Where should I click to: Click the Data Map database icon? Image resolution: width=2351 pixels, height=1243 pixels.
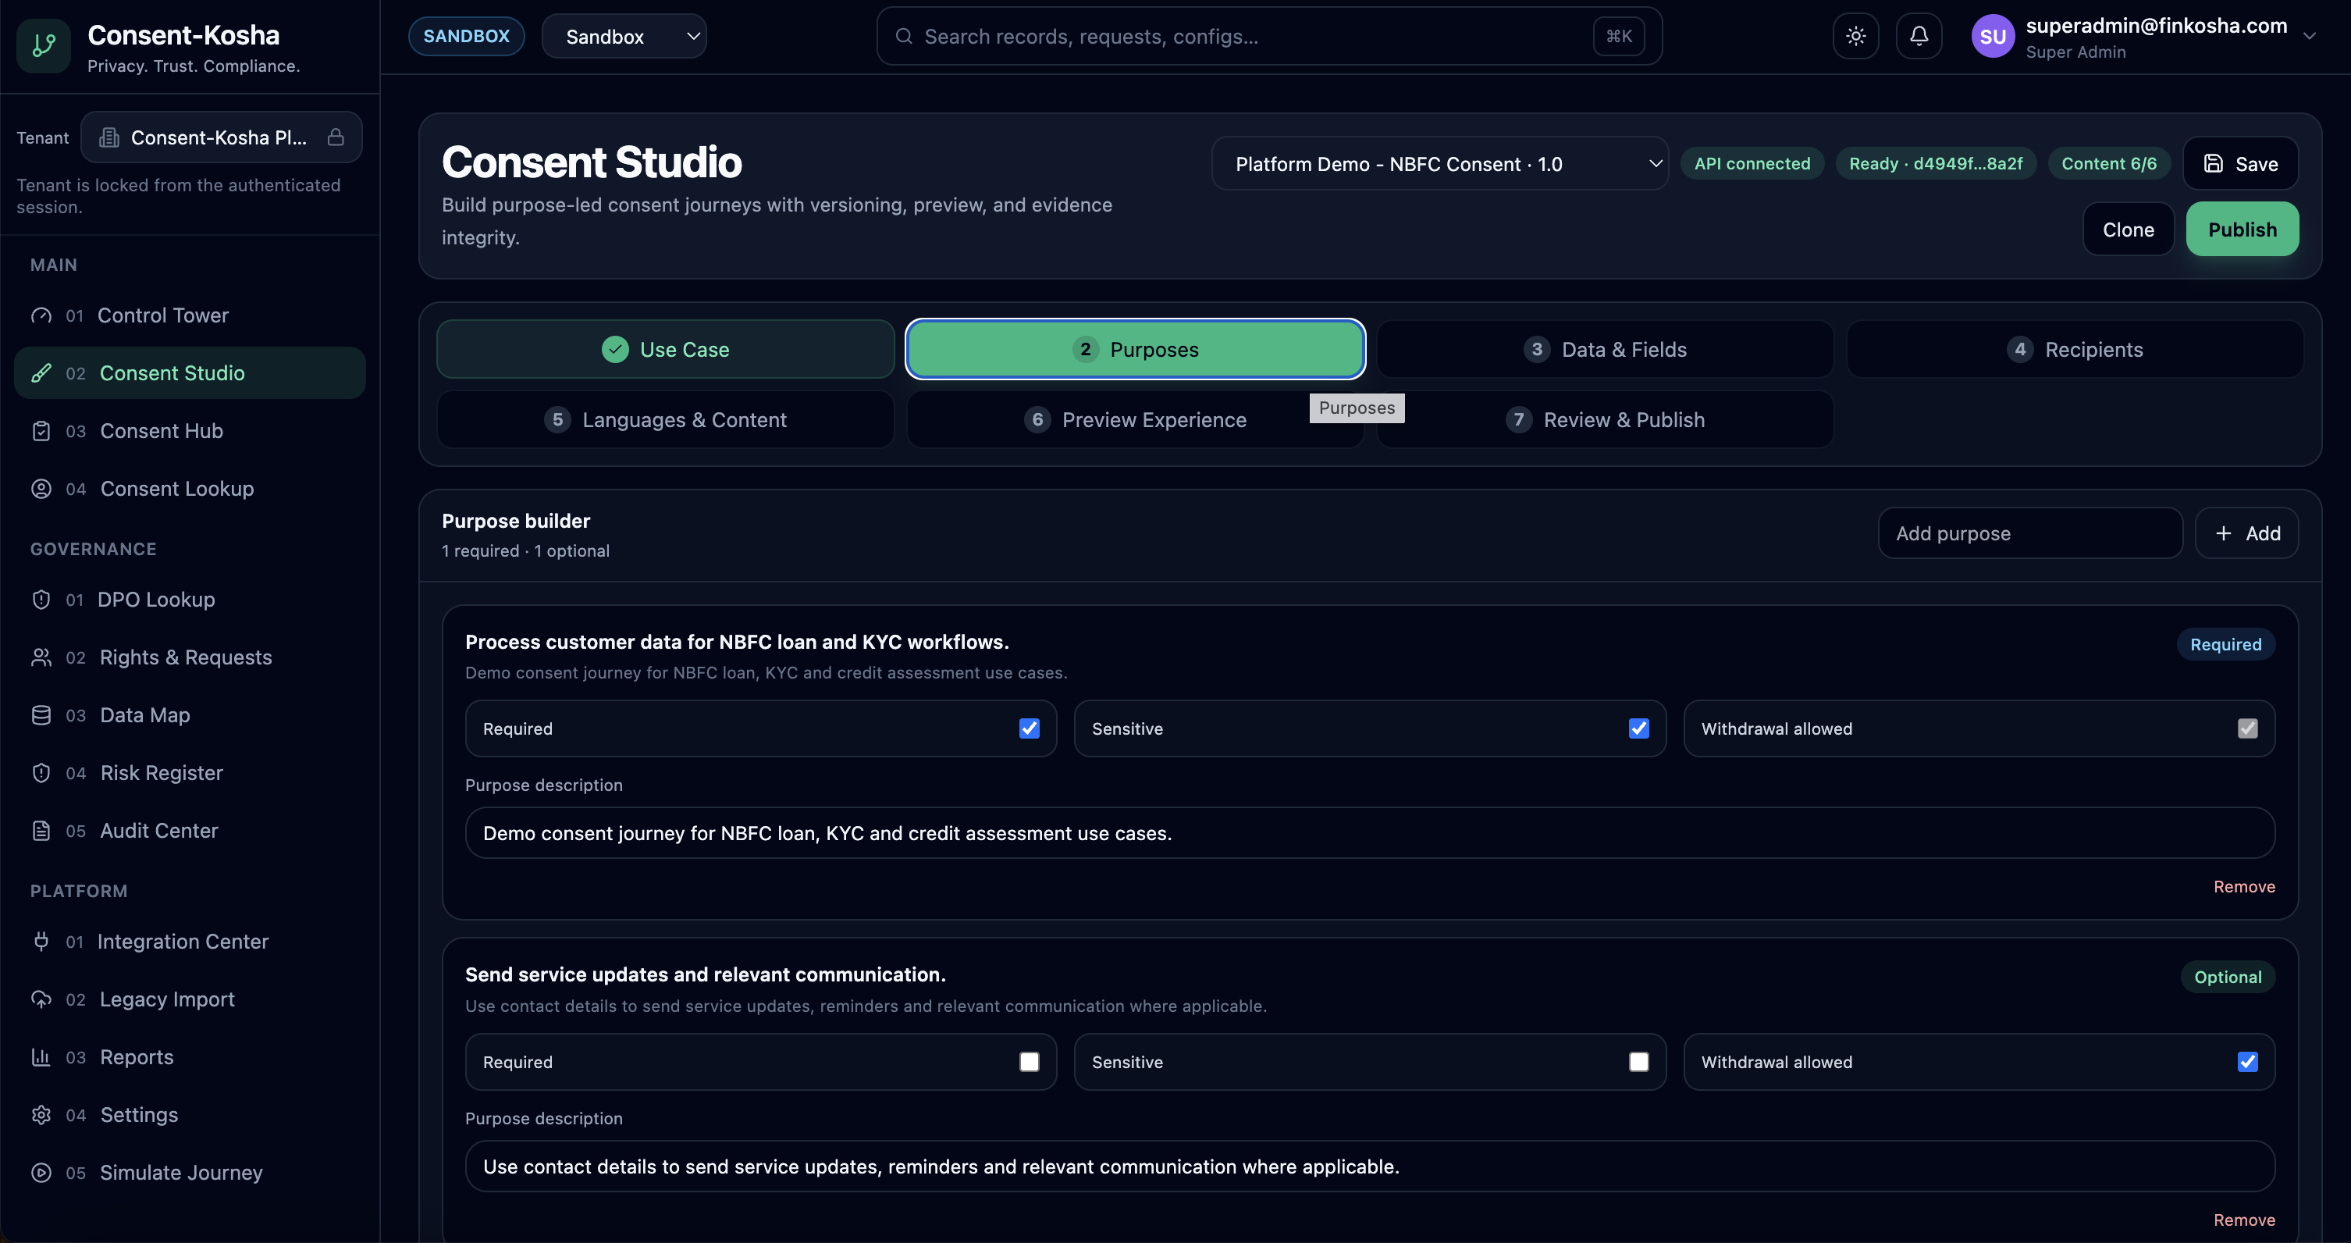[x=41, y=715]
